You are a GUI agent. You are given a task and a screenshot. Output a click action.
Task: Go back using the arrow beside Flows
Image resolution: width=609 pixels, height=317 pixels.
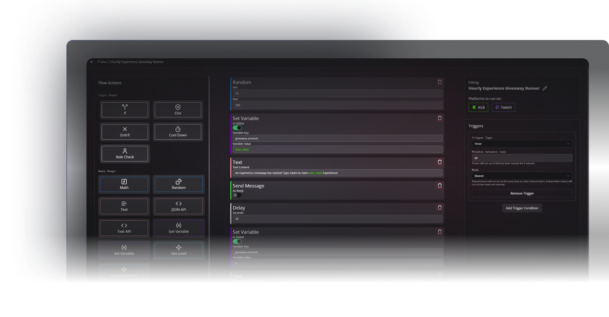pyautogui.click(x=92, y=61)
